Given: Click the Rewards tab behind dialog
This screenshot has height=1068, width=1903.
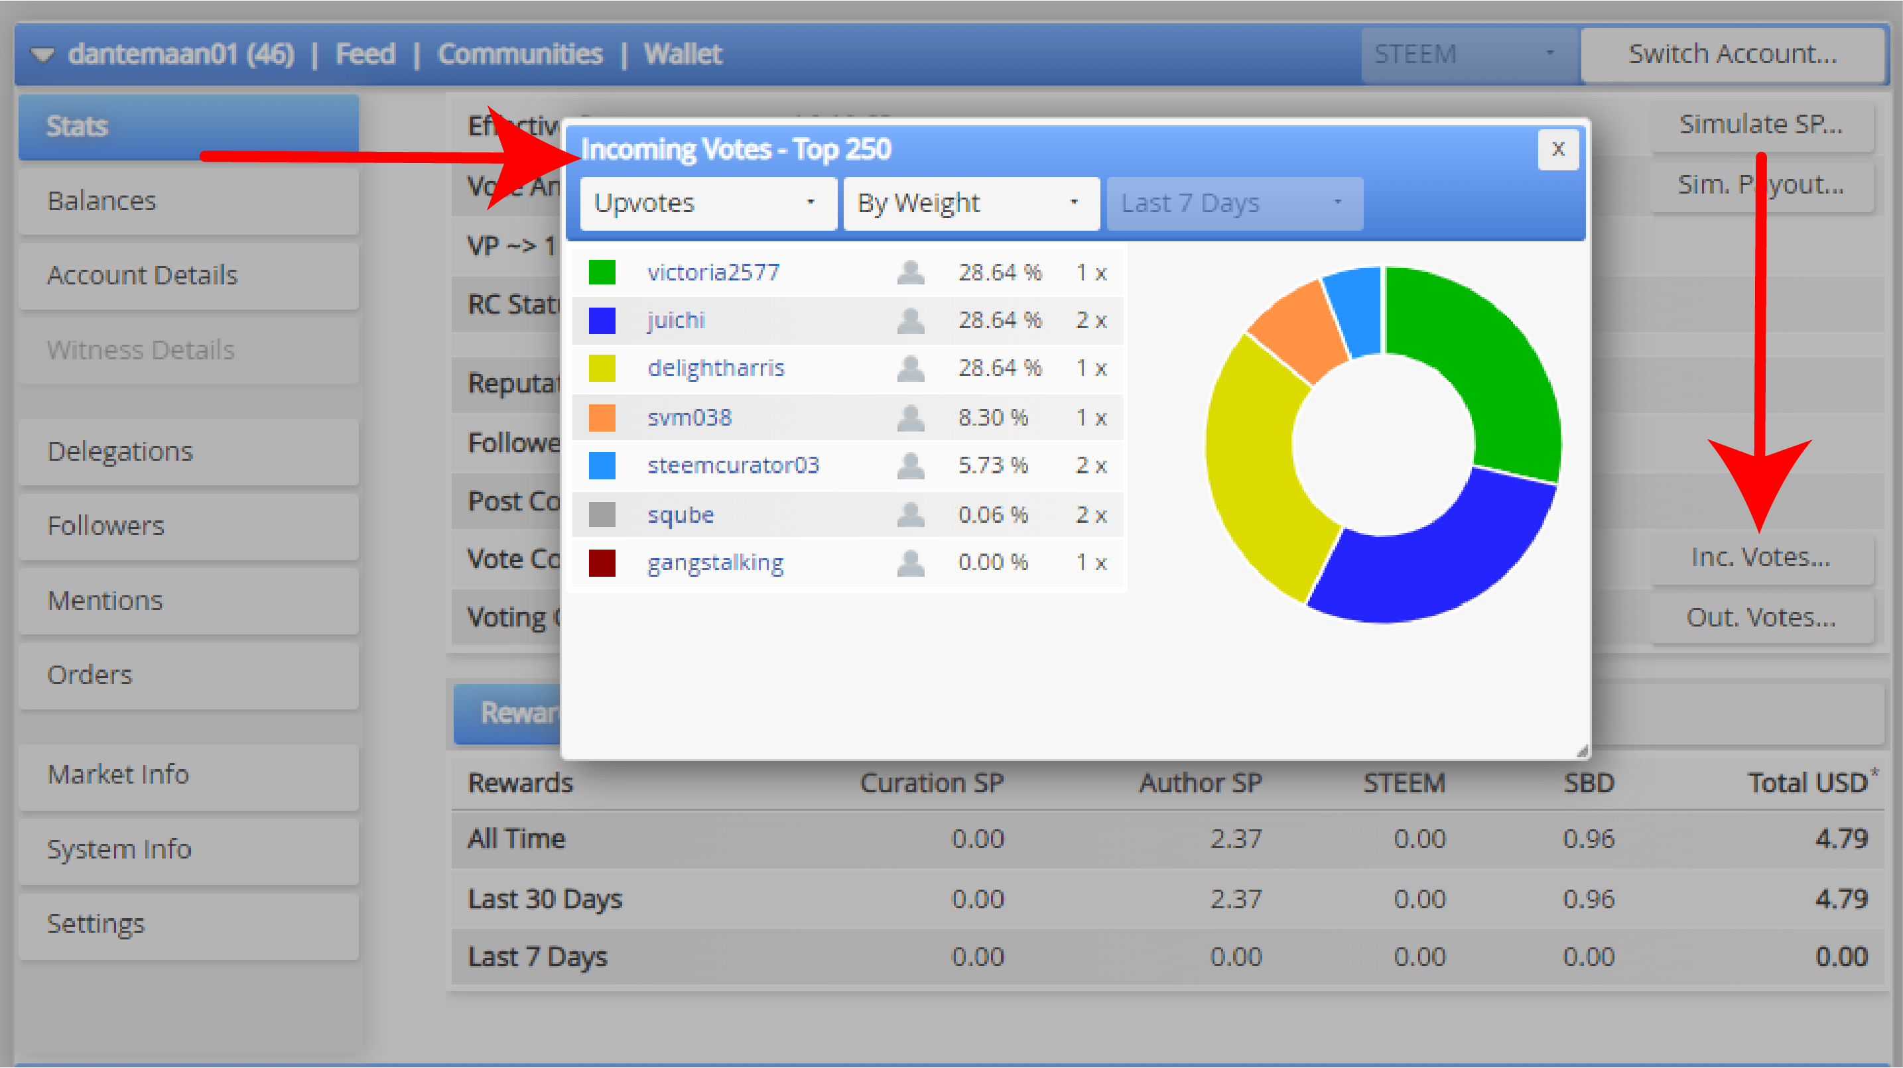Looking at the screenshot, I should tap(508, 713).
